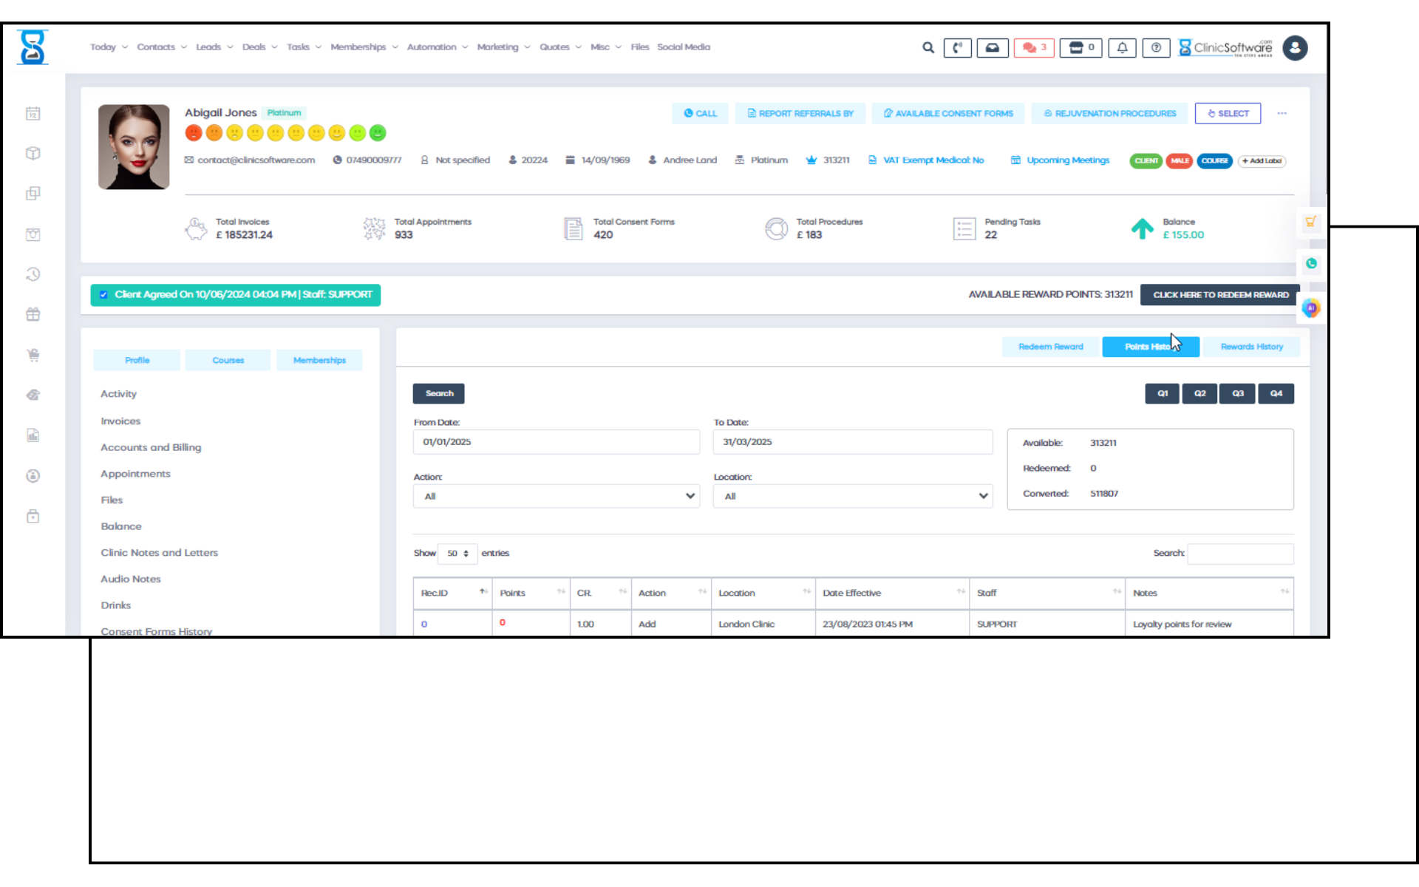Screen dimensions: 1419x887
Task: Click the gift icon in left sidebar
Action: [33, 315]
